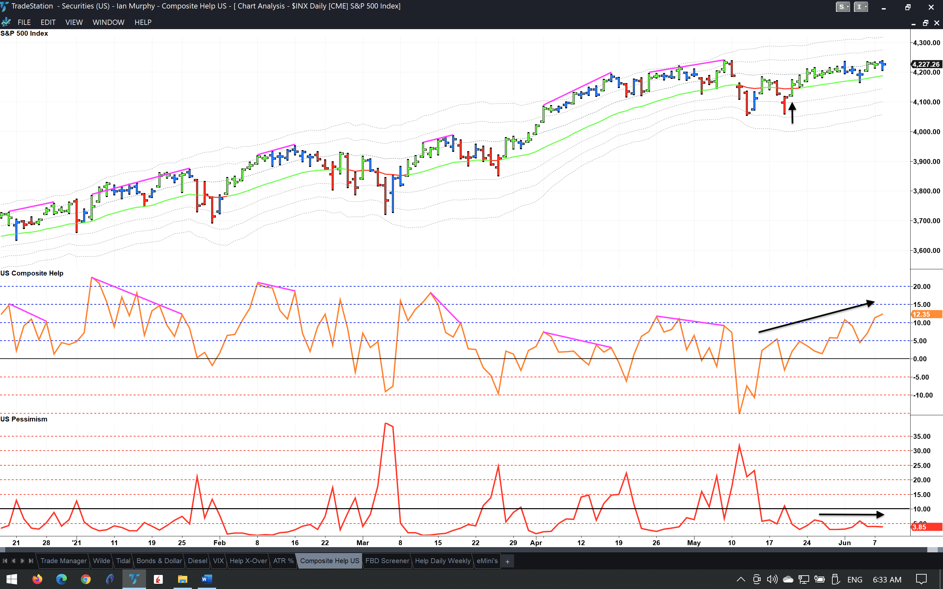Screen dimensions: 943x589
Task: Jump to last workspace tab arrow
Action: (x=31, y=561)
